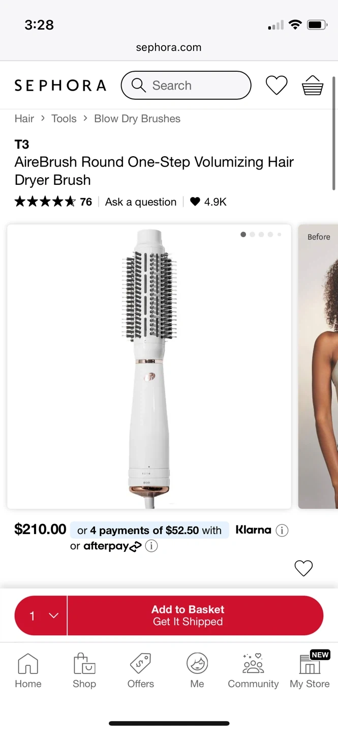Image resolution: width=338 pixels, height=733 pixels.
Task: Open the shopping basket icon
Action: click(313, 85)
